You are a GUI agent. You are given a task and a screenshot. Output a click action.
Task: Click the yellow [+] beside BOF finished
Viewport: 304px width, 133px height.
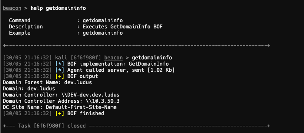click(59, 113)
